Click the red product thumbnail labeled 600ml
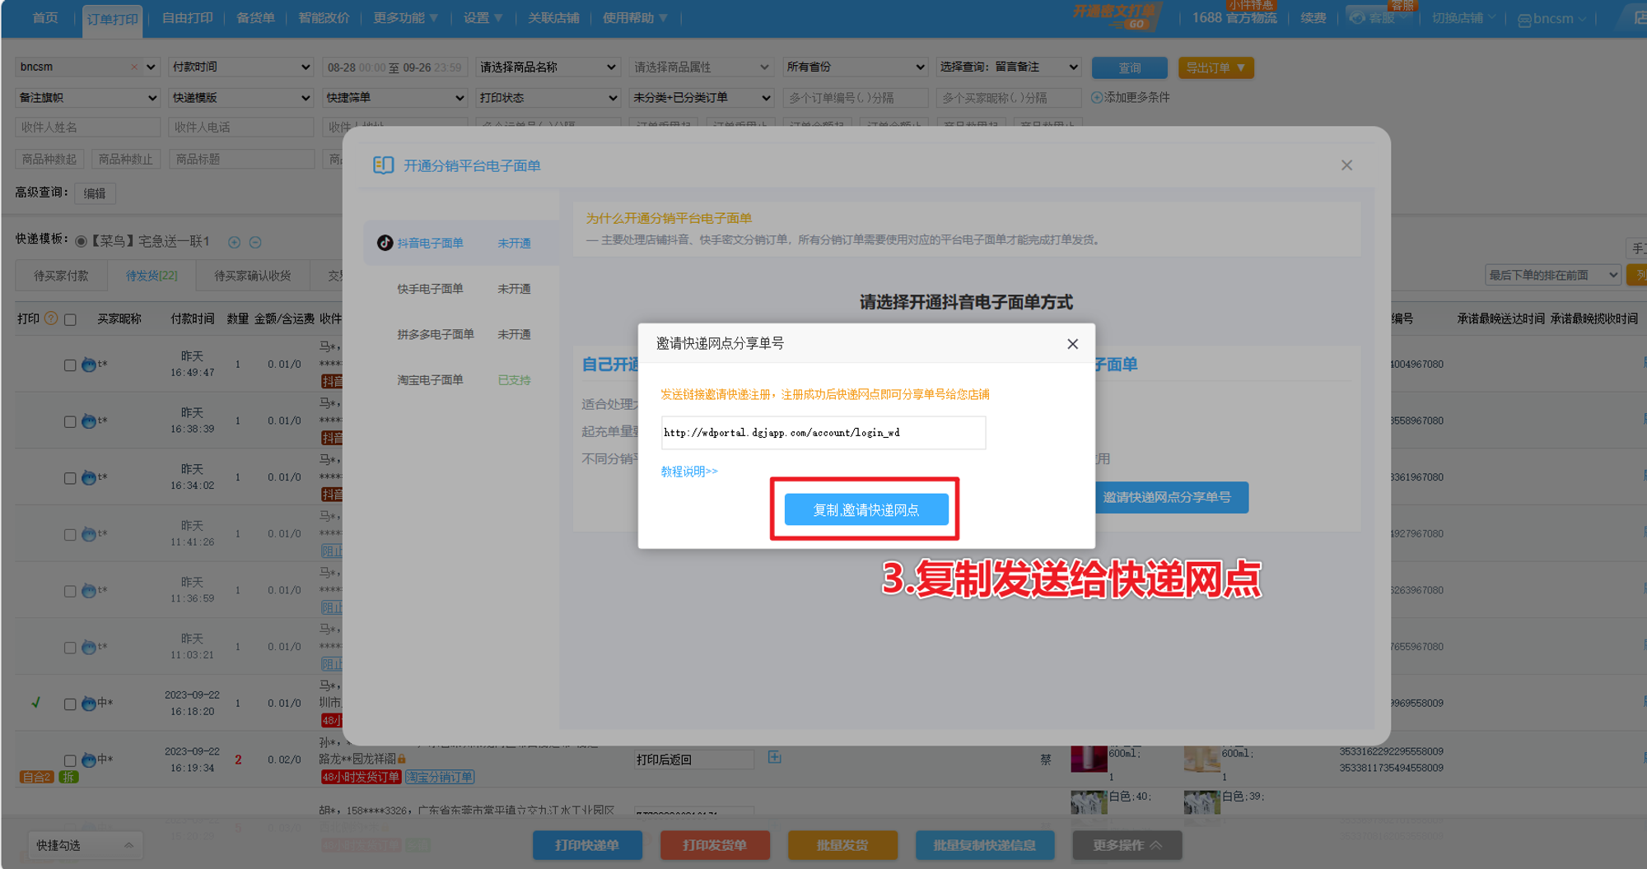The height and width of the screenshot is (869, 1647). 1089,758
